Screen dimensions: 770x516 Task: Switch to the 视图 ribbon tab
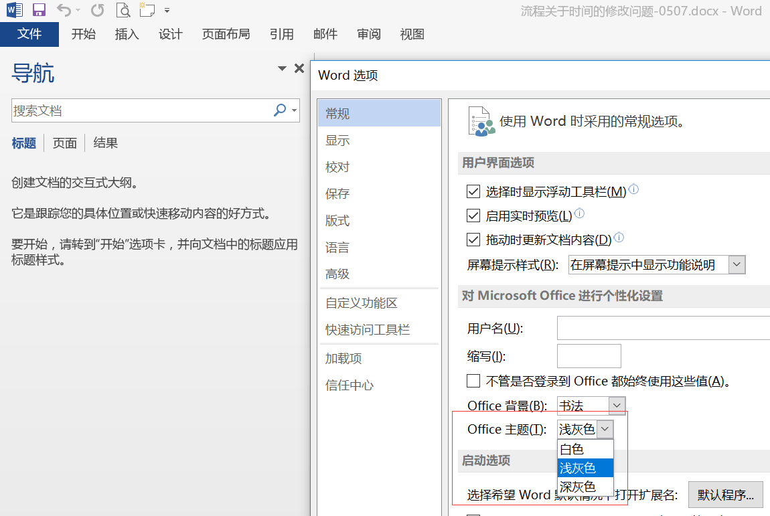coord(412,34)
